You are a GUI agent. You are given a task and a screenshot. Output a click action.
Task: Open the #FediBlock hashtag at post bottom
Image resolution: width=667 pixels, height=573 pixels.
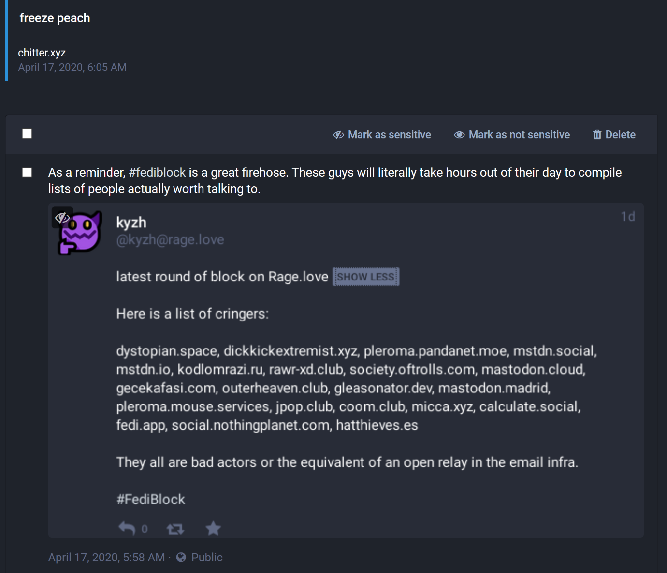tap(150, 499)
